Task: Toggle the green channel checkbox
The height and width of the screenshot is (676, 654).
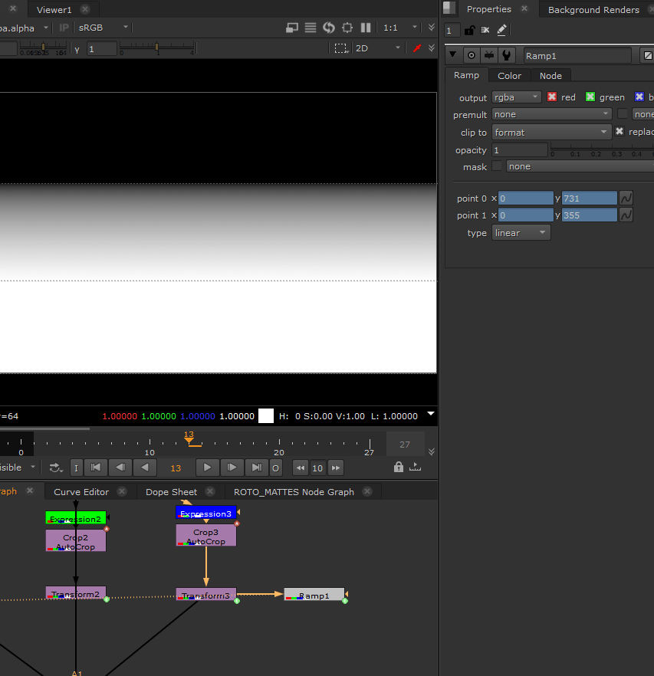Action: [x=590, y=97]
